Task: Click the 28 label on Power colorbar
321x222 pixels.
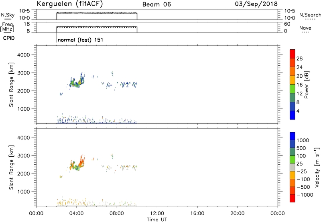Action: coord(299,59)
